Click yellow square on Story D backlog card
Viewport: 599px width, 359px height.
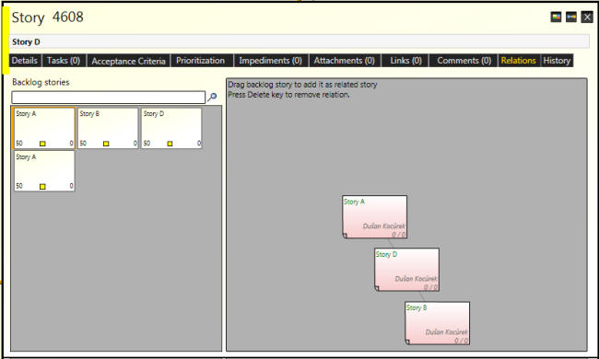170,144
